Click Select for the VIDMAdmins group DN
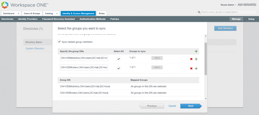This screenshot has height=115, width=259. click(x=157, y=58)
